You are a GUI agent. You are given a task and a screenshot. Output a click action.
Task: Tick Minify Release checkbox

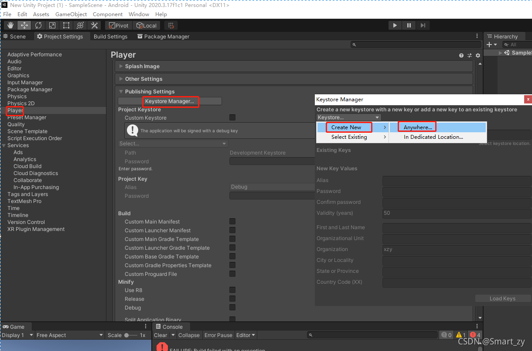coord(232,299)
